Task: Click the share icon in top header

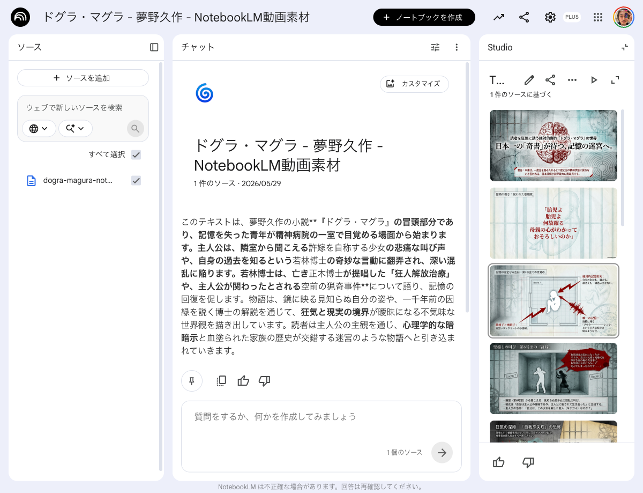Action: [x=524, y=17]
